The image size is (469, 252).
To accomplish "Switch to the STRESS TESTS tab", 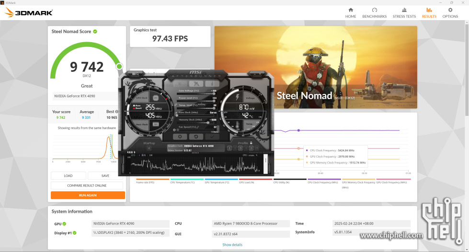I will [404, 13].
